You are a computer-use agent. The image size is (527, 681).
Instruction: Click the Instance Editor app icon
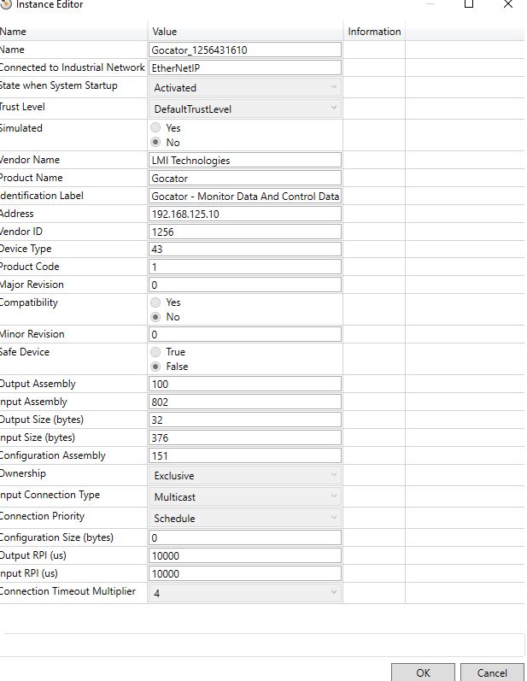[6, 4]
